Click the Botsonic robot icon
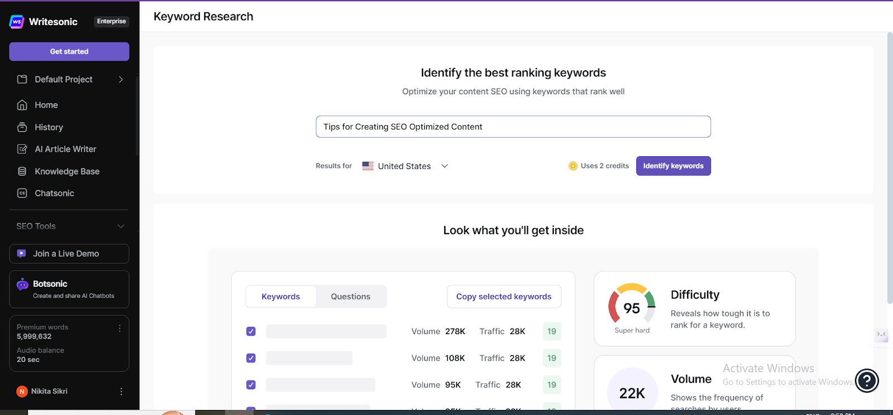The height and width of the screenshot is (415, 893). 22,284
